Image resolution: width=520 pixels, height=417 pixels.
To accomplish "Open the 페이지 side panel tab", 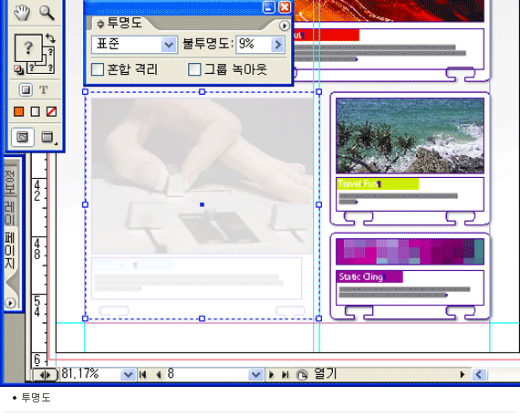I will pos(10,251).
